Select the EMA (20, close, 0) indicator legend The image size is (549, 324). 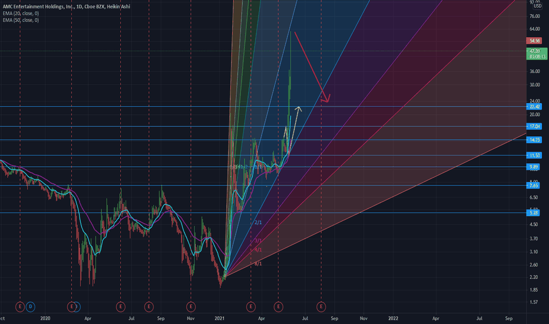click(21, 14)
